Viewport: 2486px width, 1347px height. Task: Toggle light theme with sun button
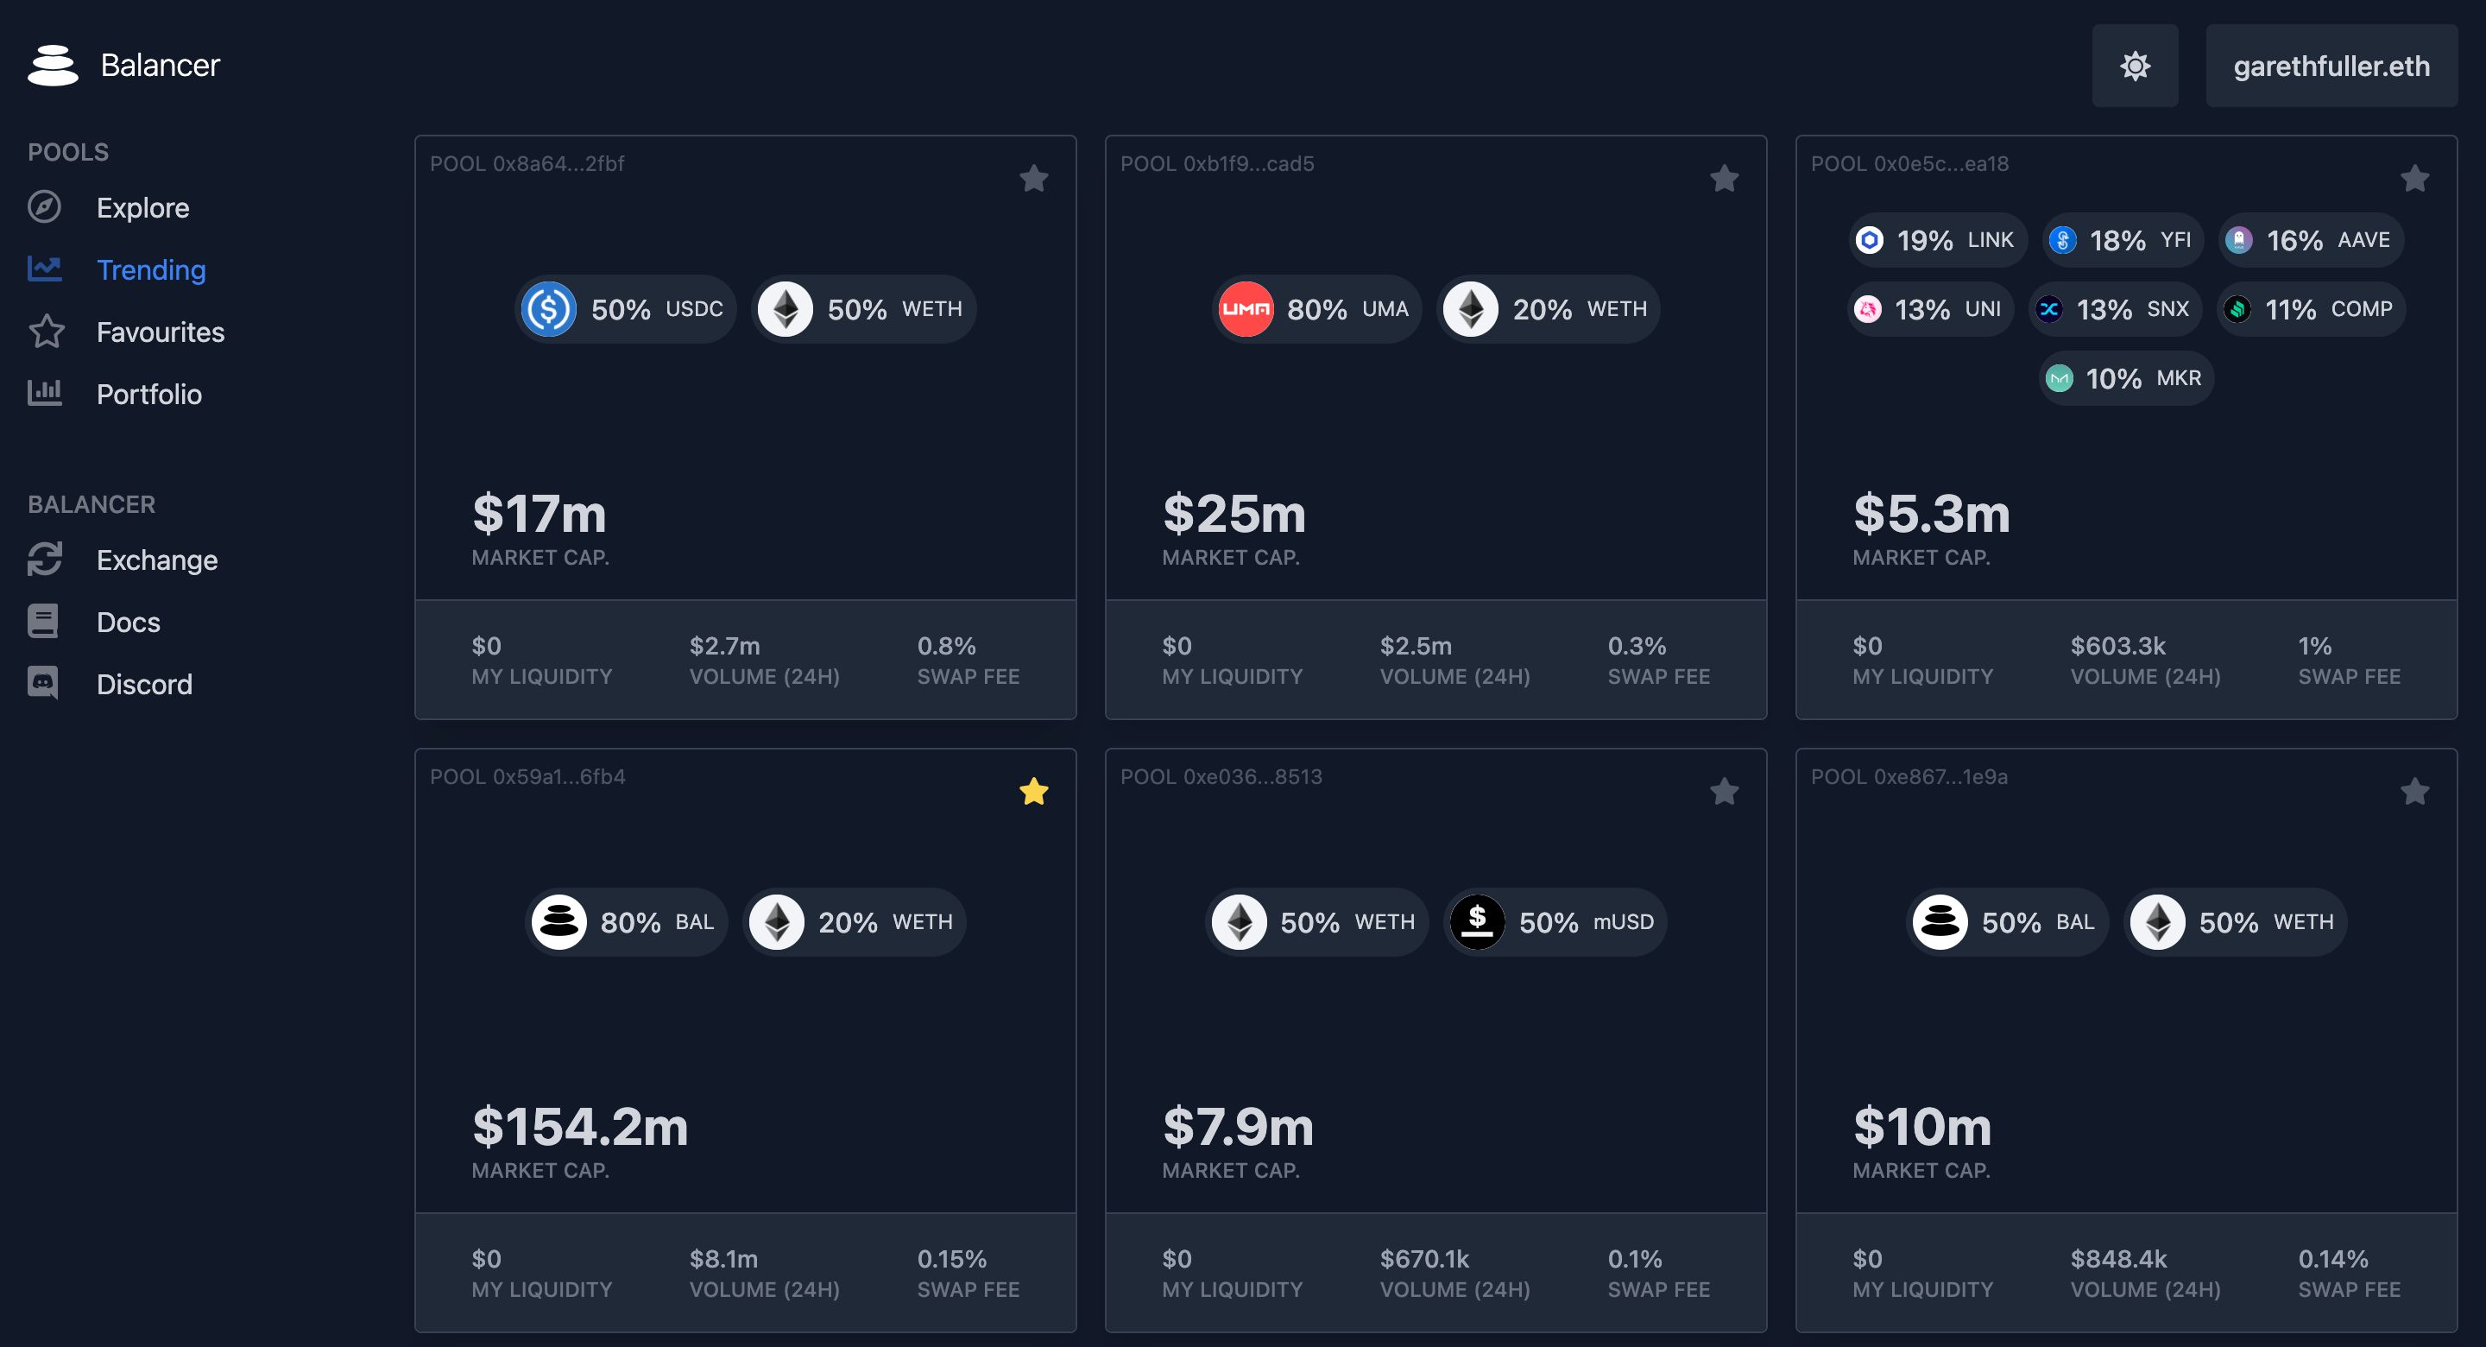tap(2135, 66)
